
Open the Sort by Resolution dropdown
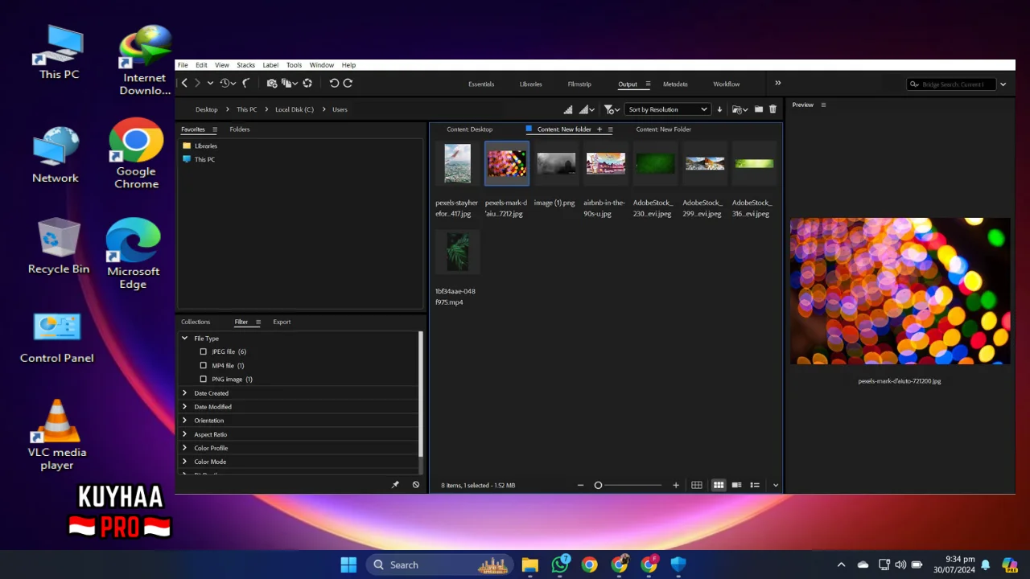667,109
